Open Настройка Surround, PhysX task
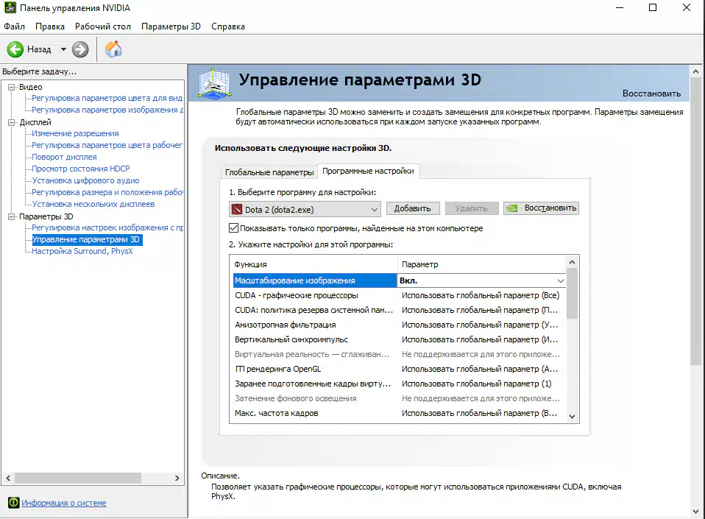 [82, 251]
